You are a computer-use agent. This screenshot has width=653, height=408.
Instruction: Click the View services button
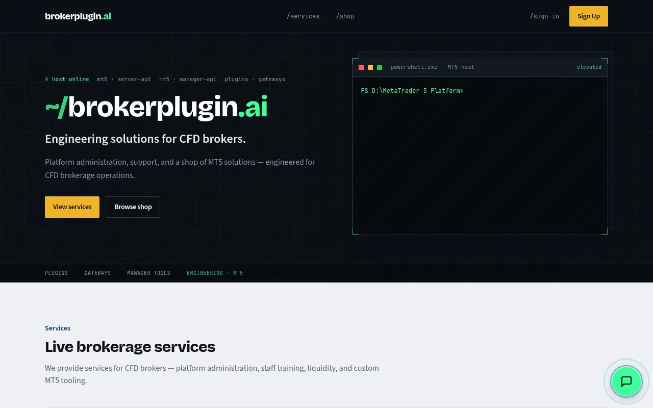(72, 207)
